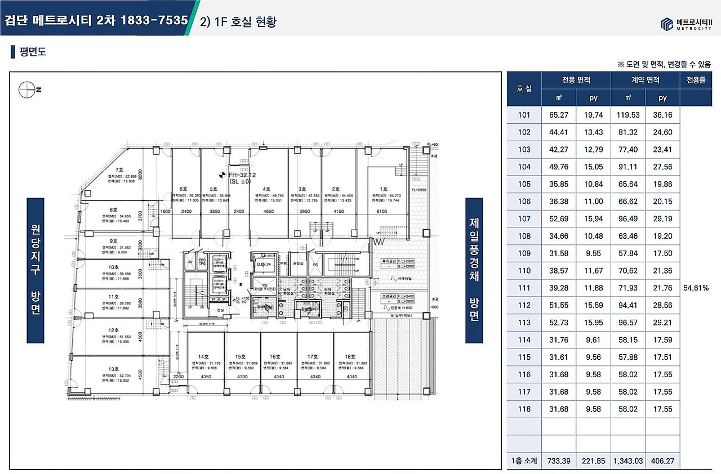
Task: Click the 96.49 contract area cell
Action: 627,219
